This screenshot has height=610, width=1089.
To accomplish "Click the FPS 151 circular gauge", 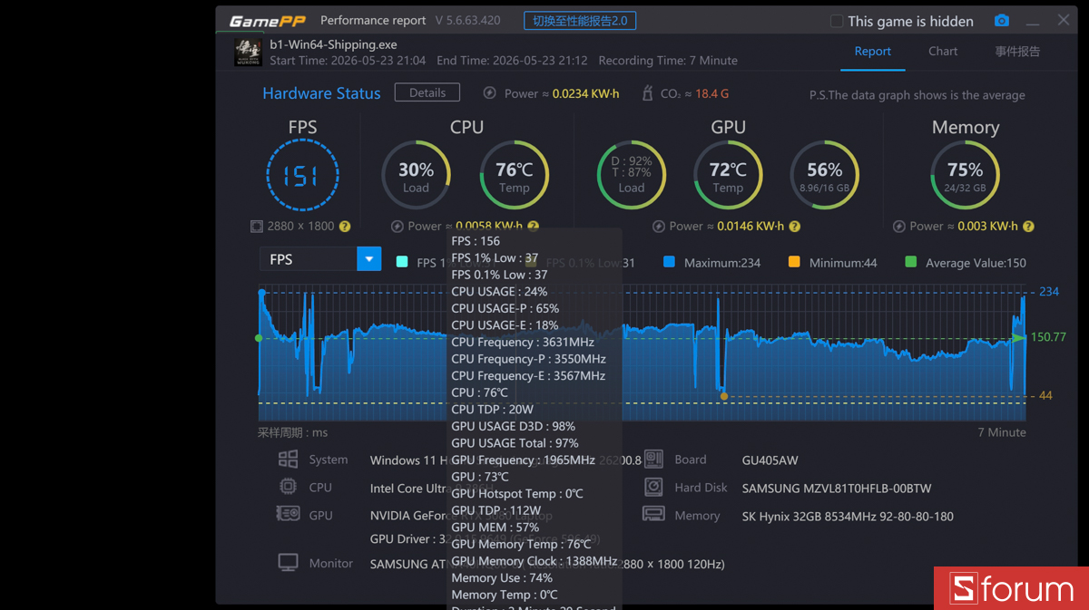I will (x=302, y=176).
